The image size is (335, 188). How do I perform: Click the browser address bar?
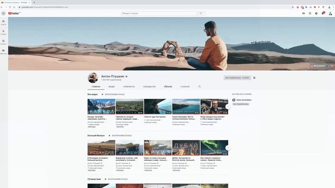coord(154,7)
